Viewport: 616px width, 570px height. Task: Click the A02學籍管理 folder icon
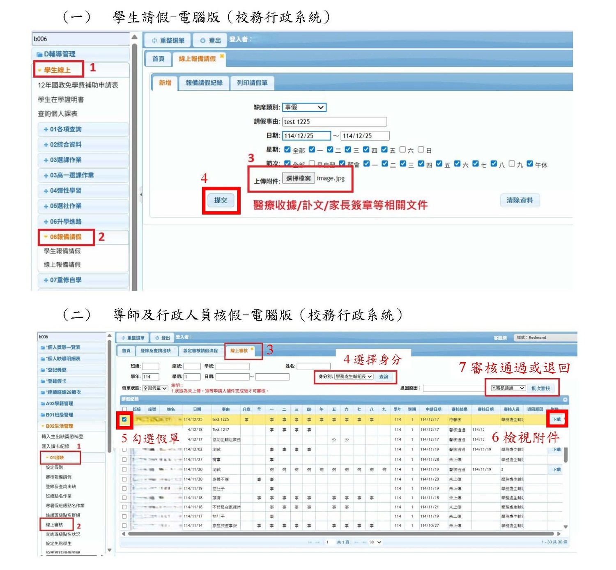(43, 404)
